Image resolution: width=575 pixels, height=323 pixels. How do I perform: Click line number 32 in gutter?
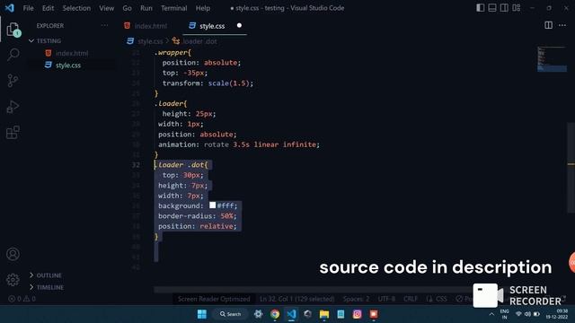136,165
